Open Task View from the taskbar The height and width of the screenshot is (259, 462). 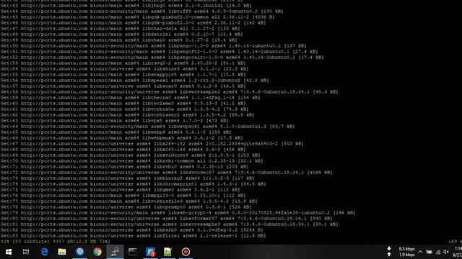(x=26, y=252)
